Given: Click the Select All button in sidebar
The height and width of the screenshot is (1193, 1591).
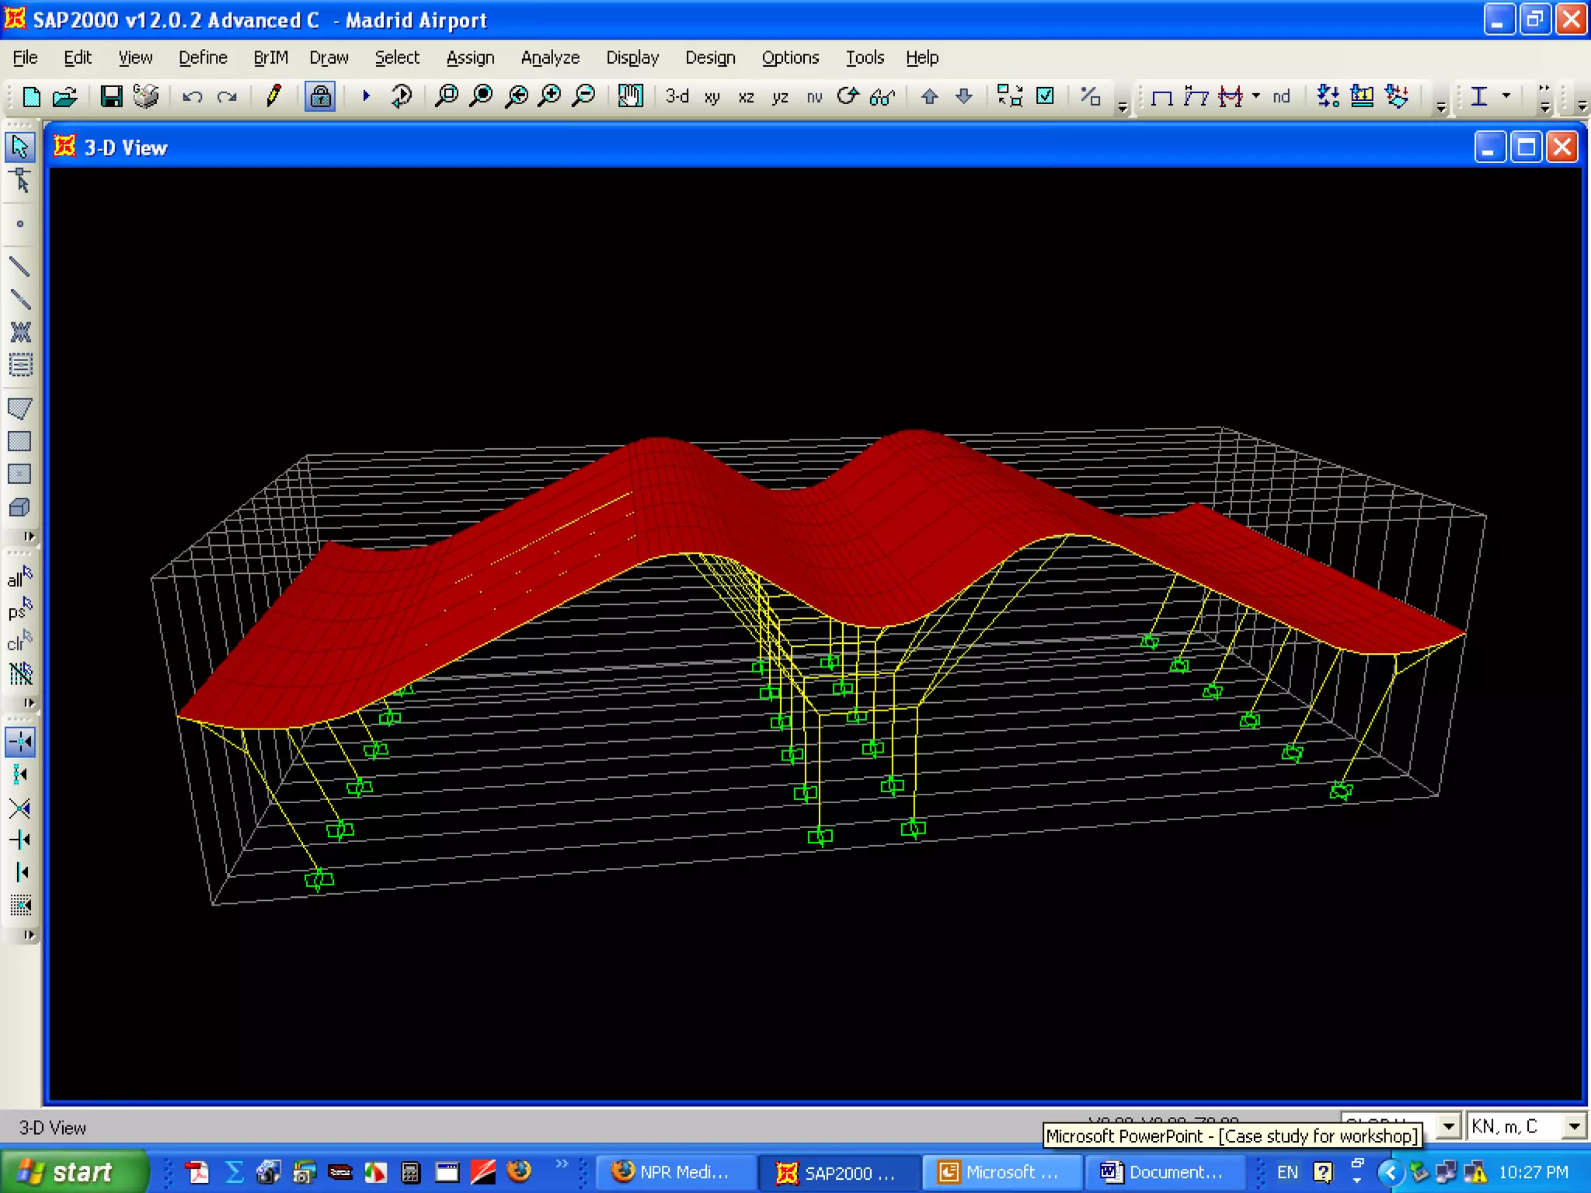Looking at the screenshot, I should pos(19,577).
